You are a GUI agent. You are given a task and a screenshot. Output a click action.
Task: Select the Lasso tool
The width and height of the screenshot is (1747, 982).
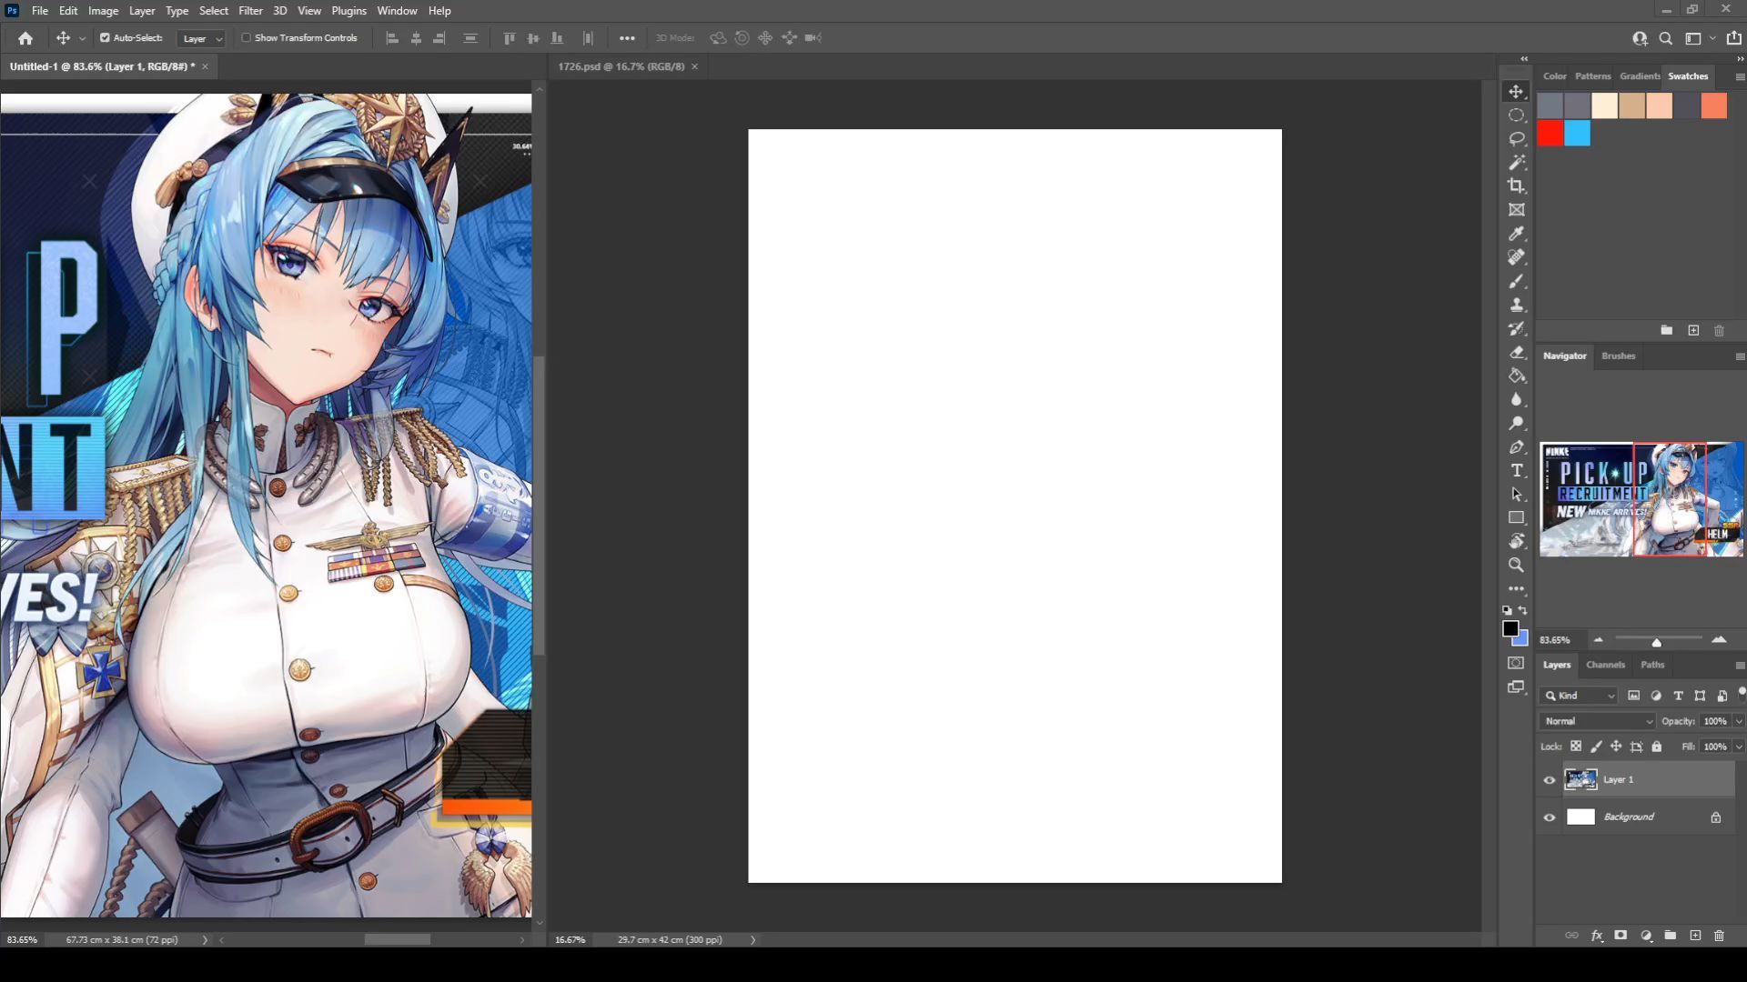(x=1516, y=139)
